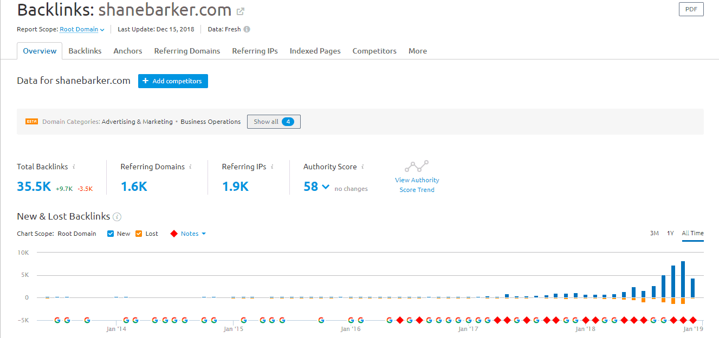Expand the Authority Score 58 chevron
The width and height of the screenshot is (719, 338).
click(x=325, y=187)
